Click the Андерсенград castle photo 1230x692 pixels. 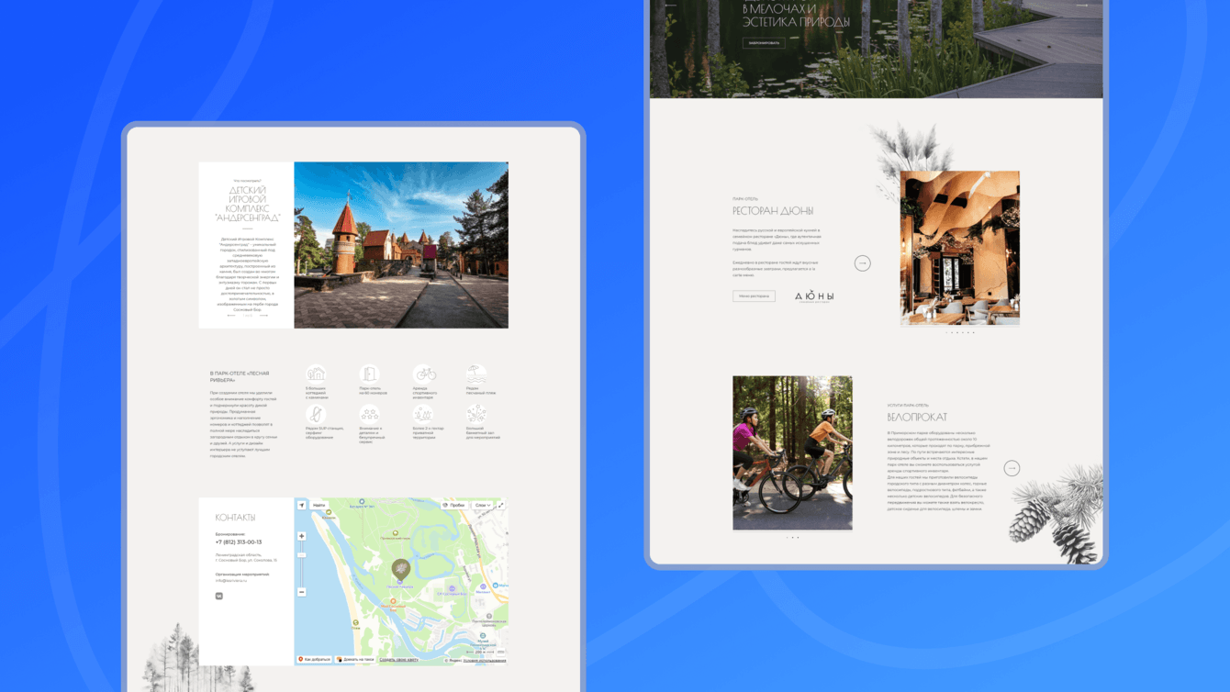click(401, 245)
